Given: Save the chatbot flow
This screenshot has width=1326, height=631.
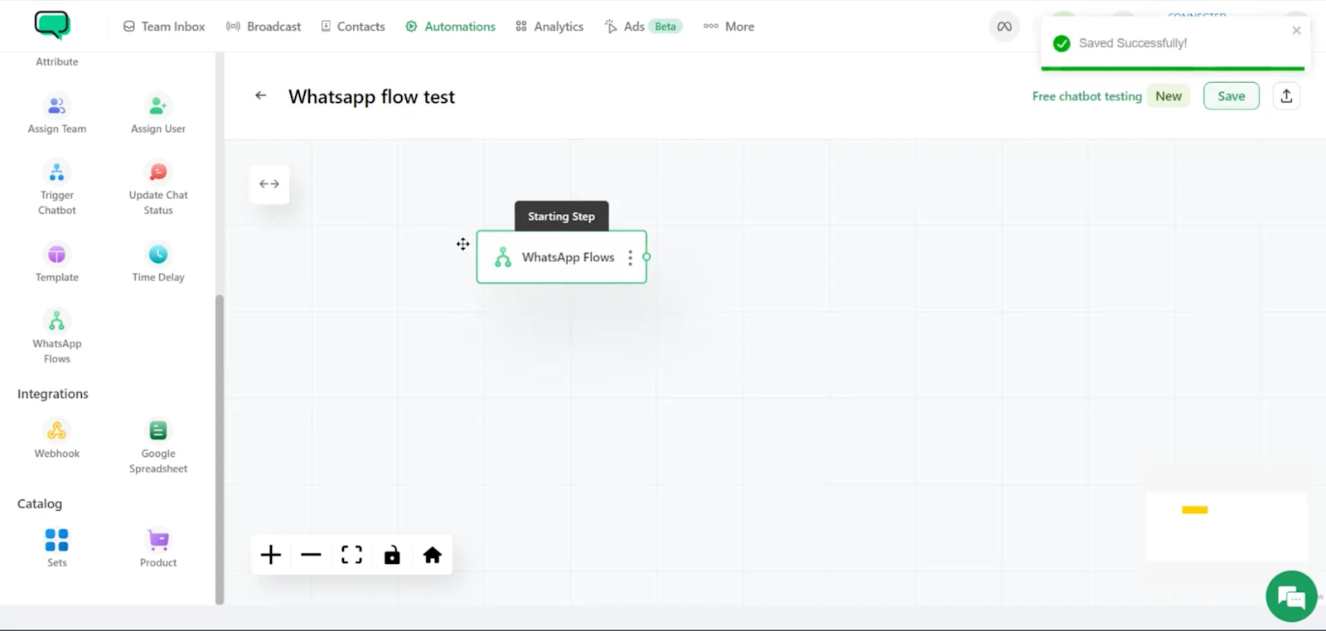Looking at the screenshot, I should tap(1231, 96).
